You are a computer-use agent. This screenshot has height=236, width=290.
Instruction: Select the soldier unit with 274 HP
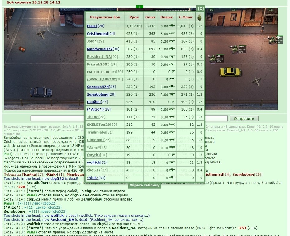tap(213, 59)
